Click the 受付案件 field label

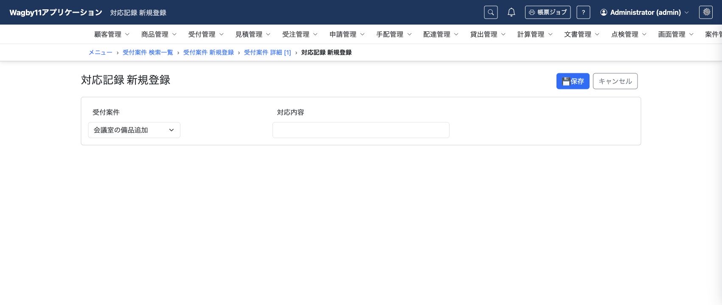pos(106,112)
